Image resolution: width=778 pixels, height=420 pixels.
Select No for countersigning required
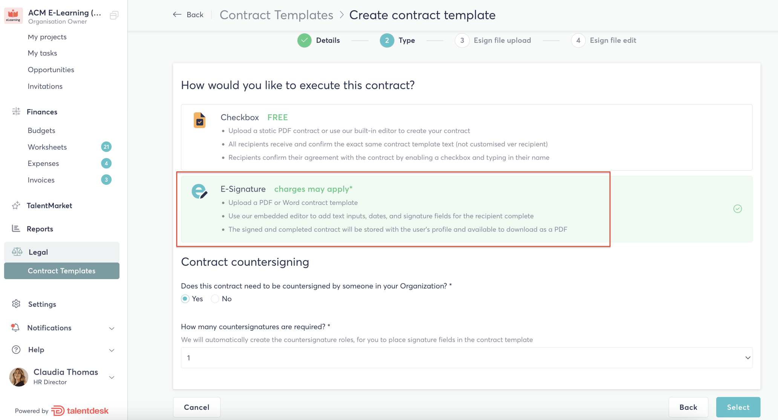215,299
